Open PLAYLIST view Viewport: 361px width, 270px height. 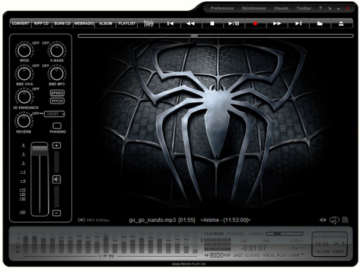[x=127, y=23]
